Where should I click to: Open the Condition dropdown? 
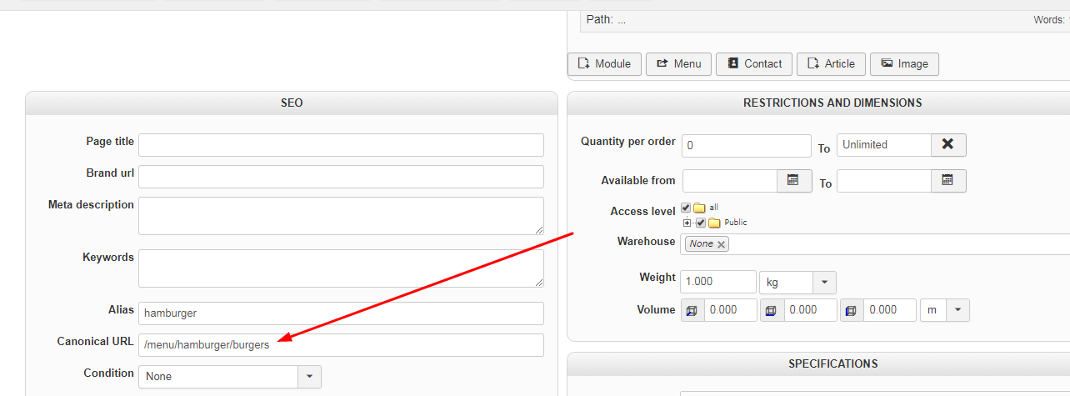(x=229, y=377)
